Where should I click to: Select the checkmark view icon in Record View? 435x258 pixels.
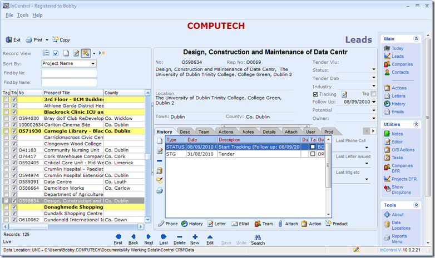(56, 53)
